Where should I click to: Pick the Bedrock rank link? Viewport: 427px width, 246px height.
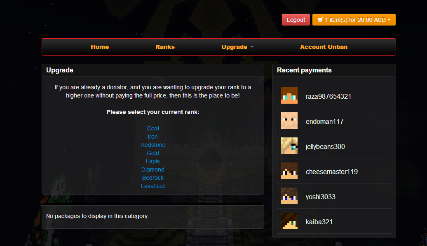[x=153, y=178]
